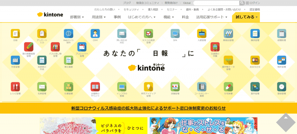Click the 研究アイディア管理 lightbulb icon
Image resolution: width=297 pixels, height=134 pixels.
tap(148, 87)
